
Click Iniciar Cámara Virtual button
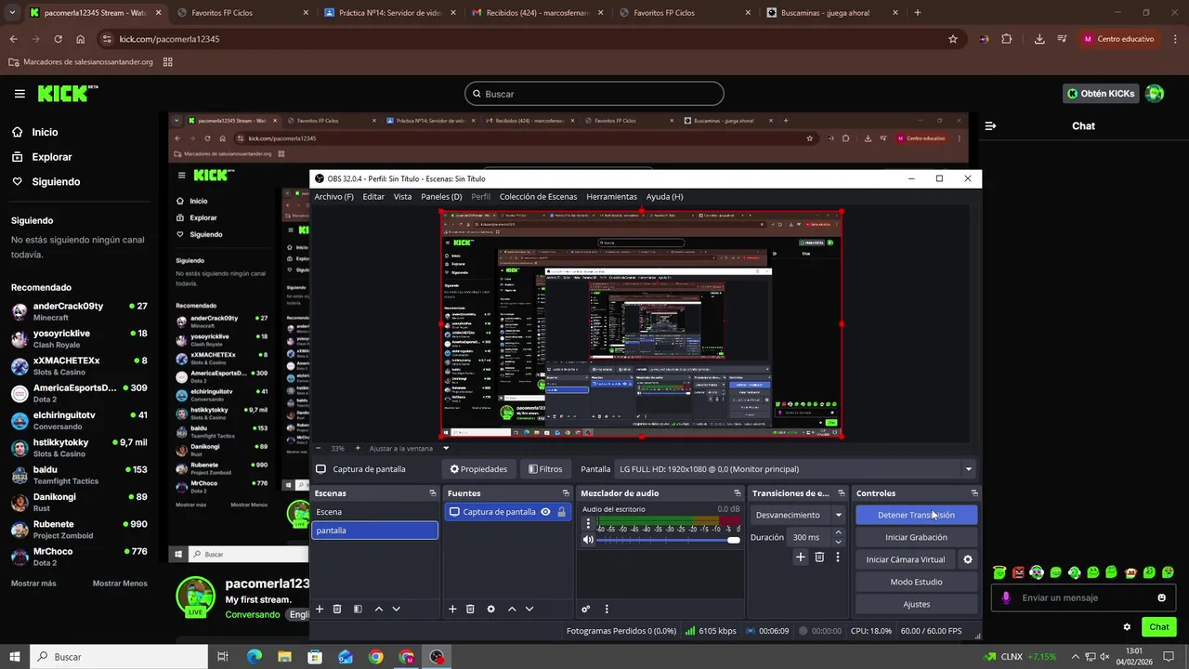(x=906, y=559)
